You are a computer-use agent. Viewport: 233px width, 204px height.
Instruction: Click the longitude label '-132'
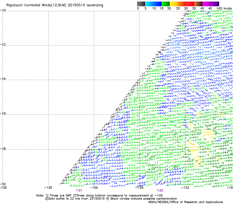click(48, 188)
